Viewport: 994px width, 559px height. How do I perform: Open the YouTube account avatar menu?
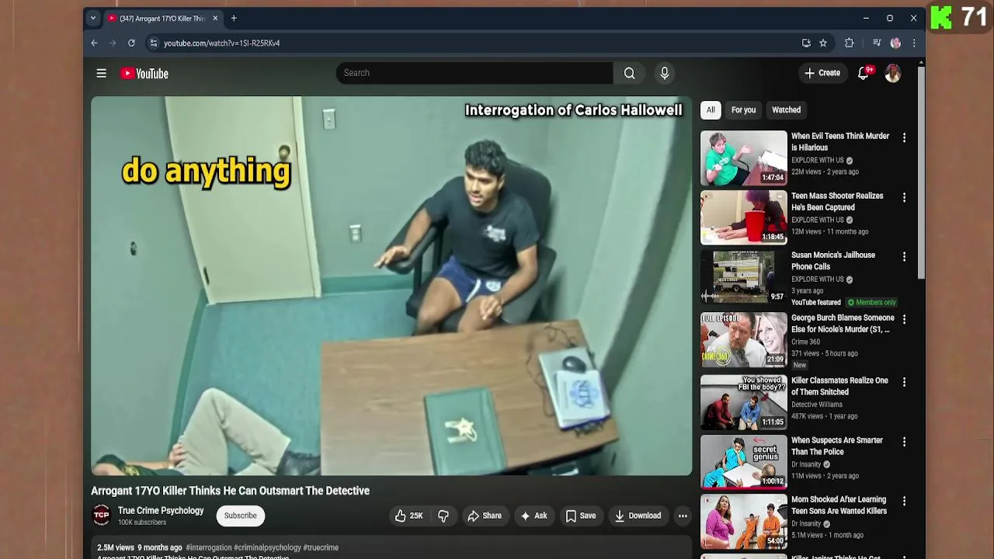pos(892,73)
